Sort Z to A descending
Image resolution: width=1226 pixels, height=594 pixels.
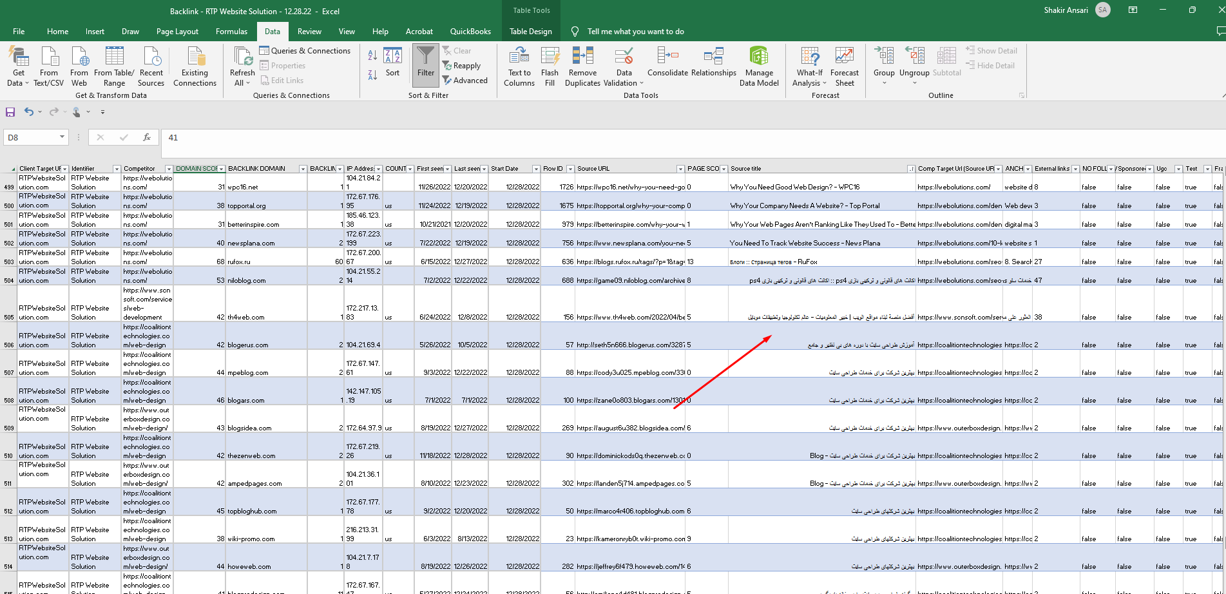pyautogui.click(x=372, y=75)
